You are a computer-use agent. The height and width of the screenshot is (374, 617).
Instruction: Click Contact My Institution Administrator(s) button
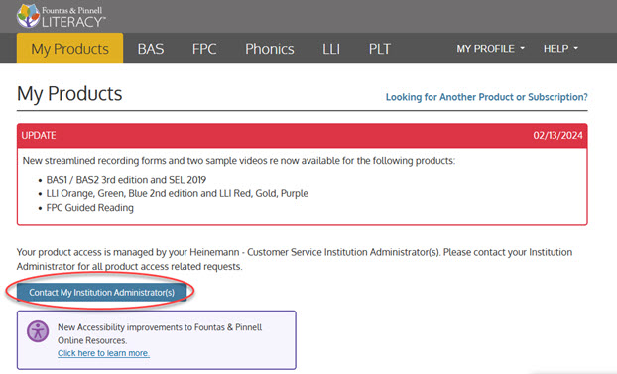(x=101, y=292)
